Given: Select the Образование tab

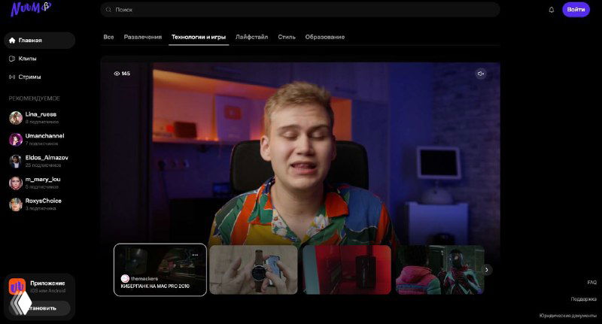Looking at the screenshot, I should pos(325,37).
